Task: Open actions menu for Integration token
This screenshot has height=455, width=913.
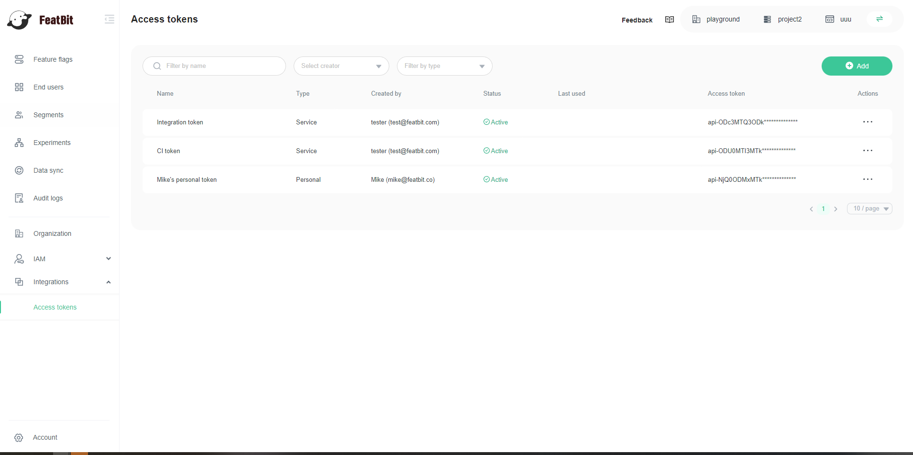Action: [868, 122]
